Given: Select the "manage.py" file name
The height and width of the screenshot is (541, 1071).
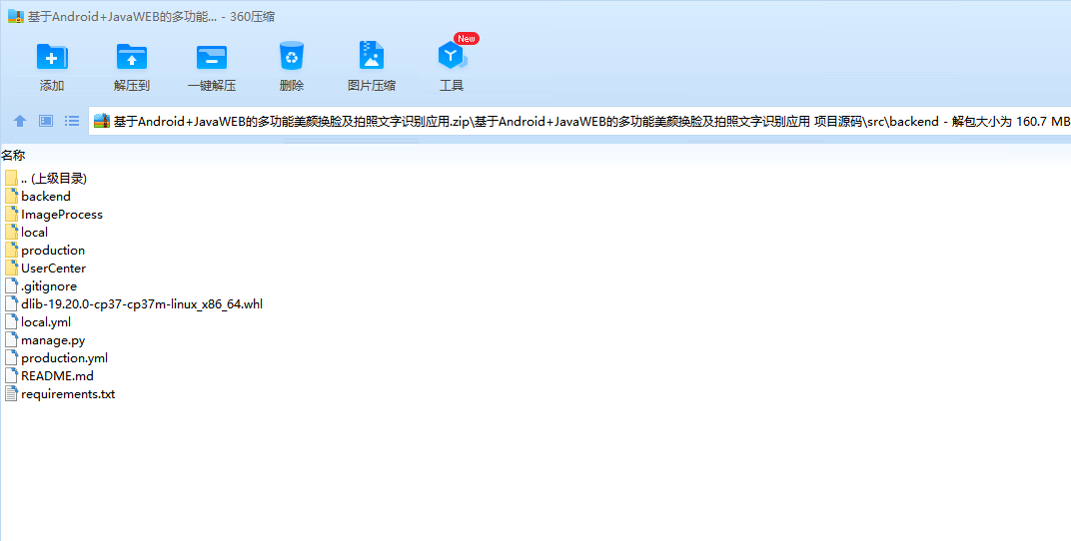Looking at the screenshot, I should [53, 339].
